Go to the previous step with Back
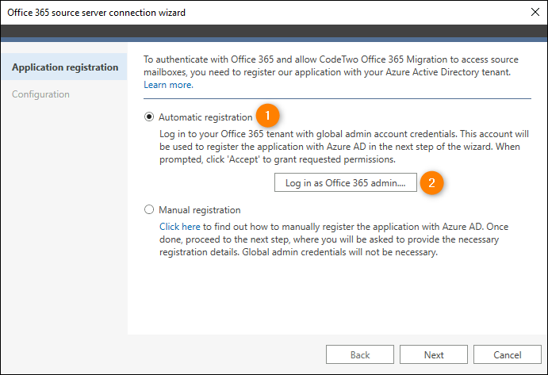Viewport: 548px width, 375px height. tap(360, 354)
